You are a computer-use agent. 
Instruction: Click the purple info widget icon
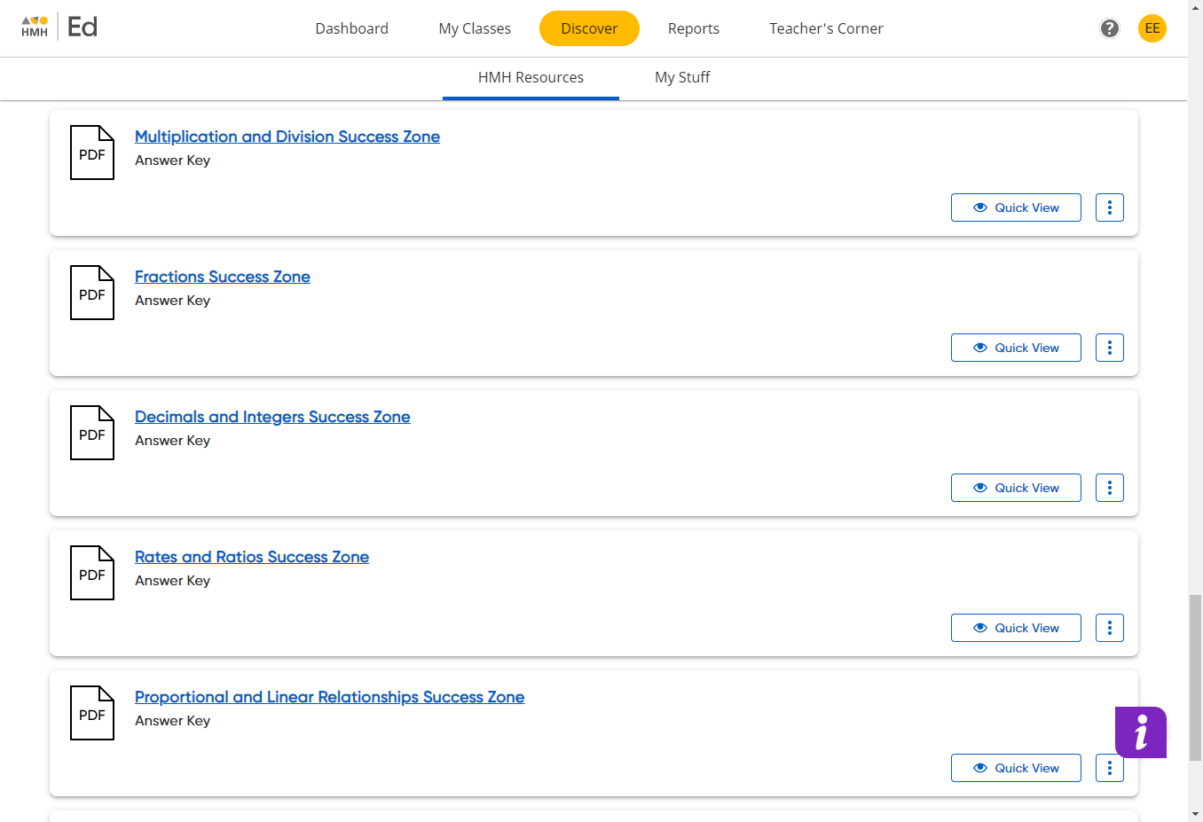[x=1140, y=732]
